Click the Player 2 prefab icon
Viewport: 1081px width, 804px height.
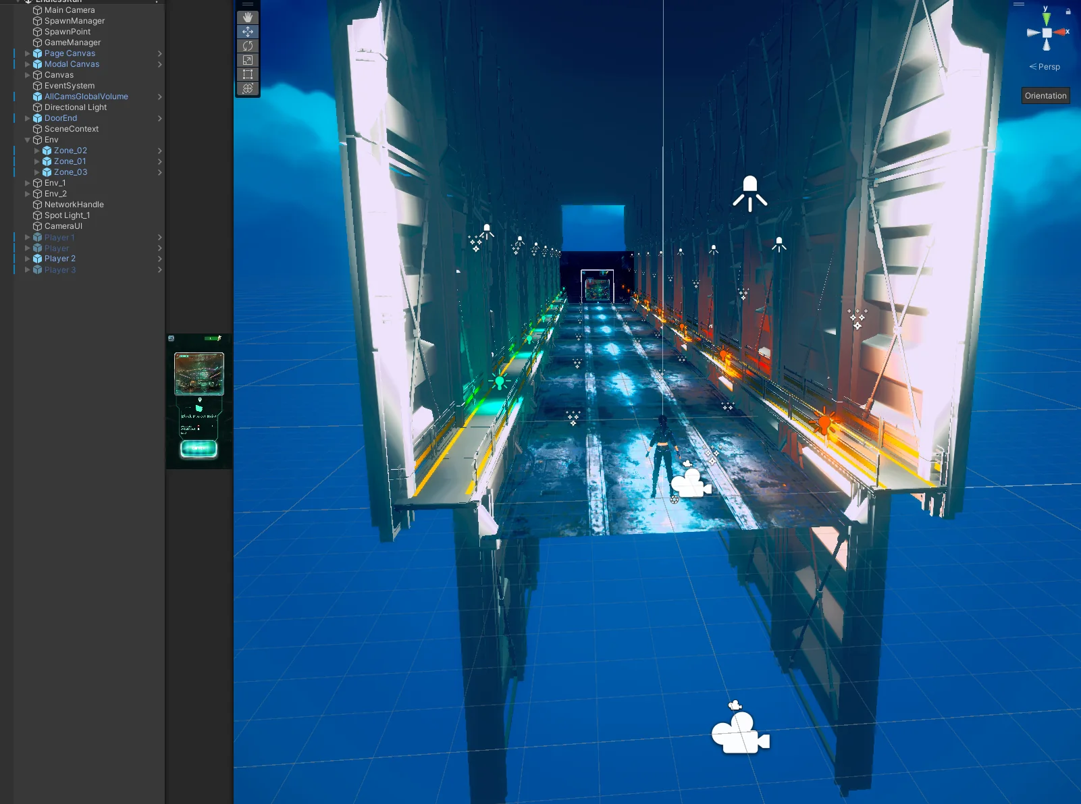[38, 259]
